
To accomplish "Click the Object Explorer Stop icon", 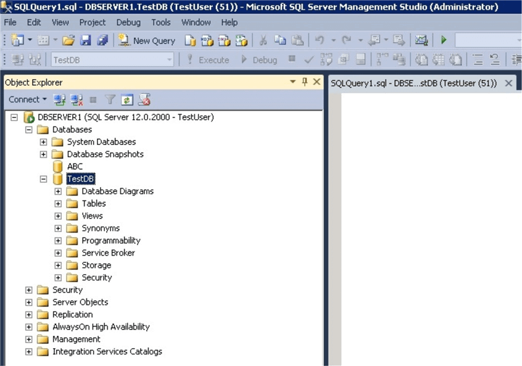I will click(x=93, y=99).
